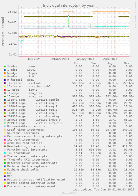138x196 pixels.
Task: Click the green 2-edge timer color swatch
Action: tap(5, 67)
